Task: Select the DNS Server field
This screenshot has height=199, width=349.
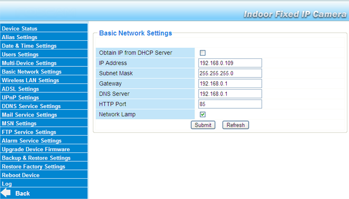Action: click(230, 94)
